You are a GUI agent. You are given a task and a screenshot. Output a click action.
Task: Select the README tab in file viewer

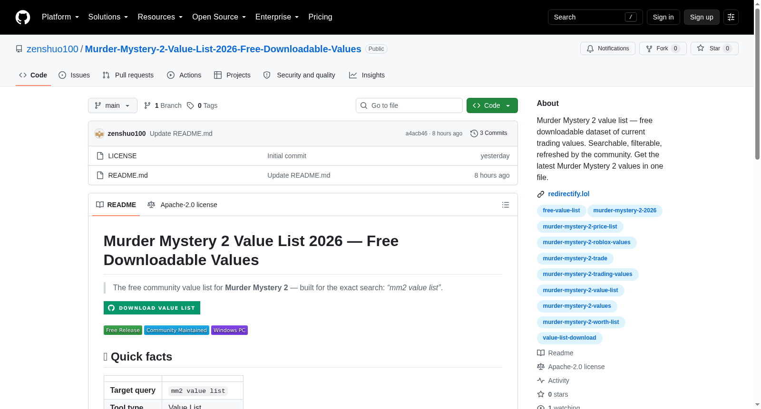(116, 205)
